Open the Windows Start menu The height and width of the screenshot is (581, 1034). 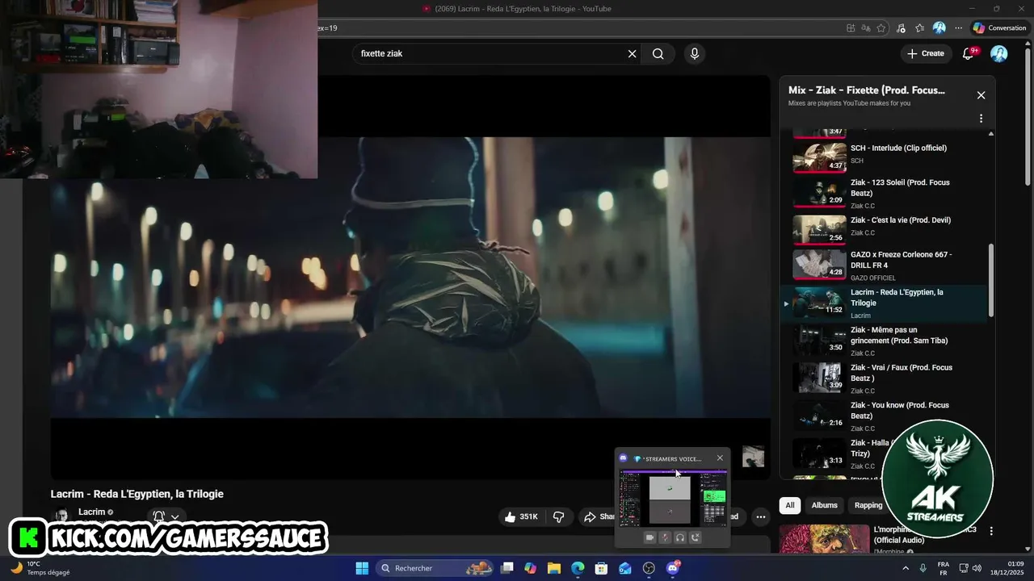(362, 568)
